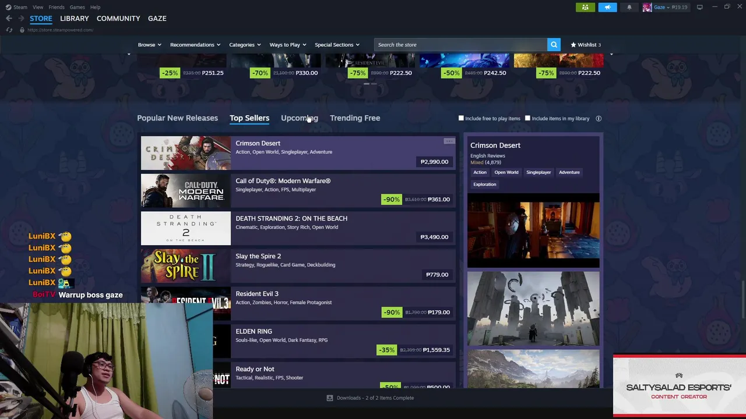Show Popular New Releases list

tap(177, 118)
